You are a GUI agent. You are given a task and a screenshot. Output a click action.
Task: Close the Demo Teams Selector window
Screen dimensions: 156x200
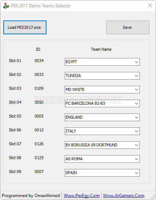(150, 5)
